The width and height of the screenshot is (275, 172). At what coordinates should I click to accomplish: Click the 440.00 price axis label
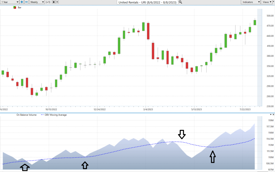click(x=270, y=36)
